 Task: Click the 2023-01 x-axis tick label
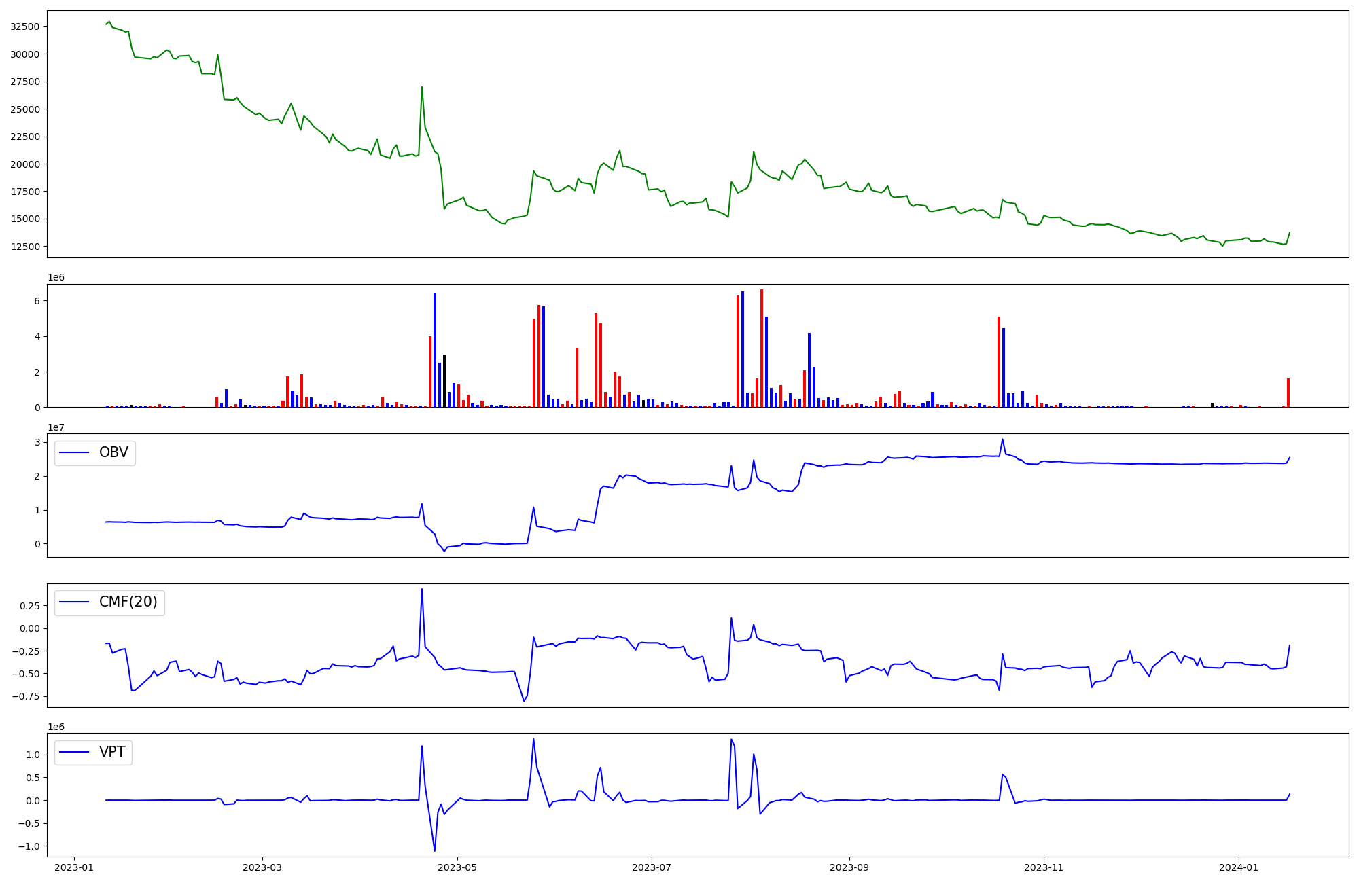coord(73,867)
